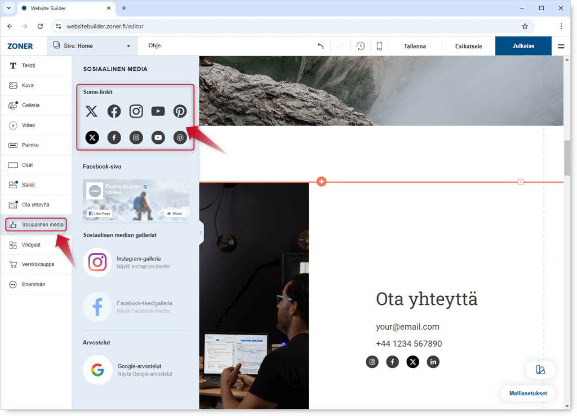Screen dimensions: 577x416
Task: Click the undo arrow in top toolbar
Action: coord(320,46)
